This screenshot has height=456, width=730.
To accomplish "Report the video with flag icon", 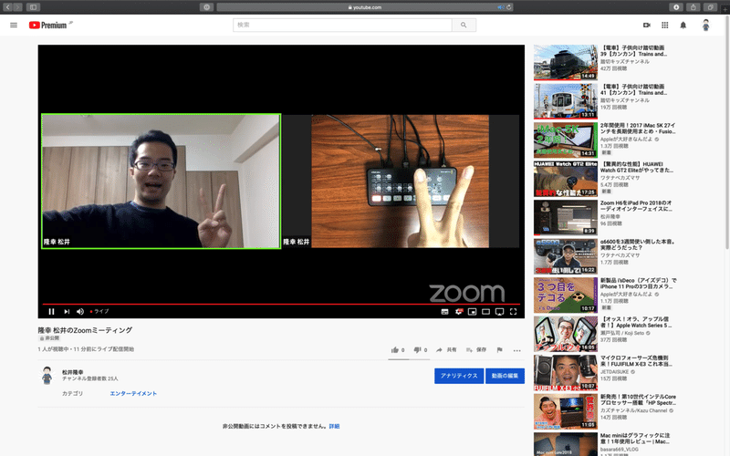I will coord(499,350).
